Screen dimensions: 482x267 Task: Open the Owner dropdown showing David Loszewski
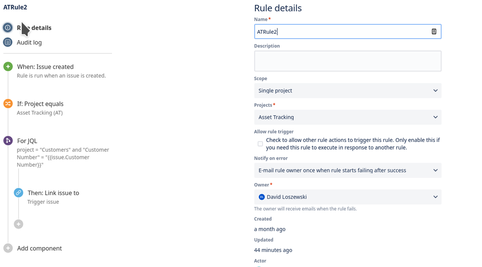click(x=347, y=197)
